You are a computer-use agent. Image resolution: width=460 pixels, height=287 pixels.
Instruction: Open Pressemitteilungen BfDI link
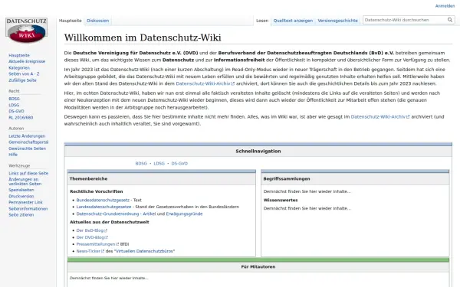point(97,244)
